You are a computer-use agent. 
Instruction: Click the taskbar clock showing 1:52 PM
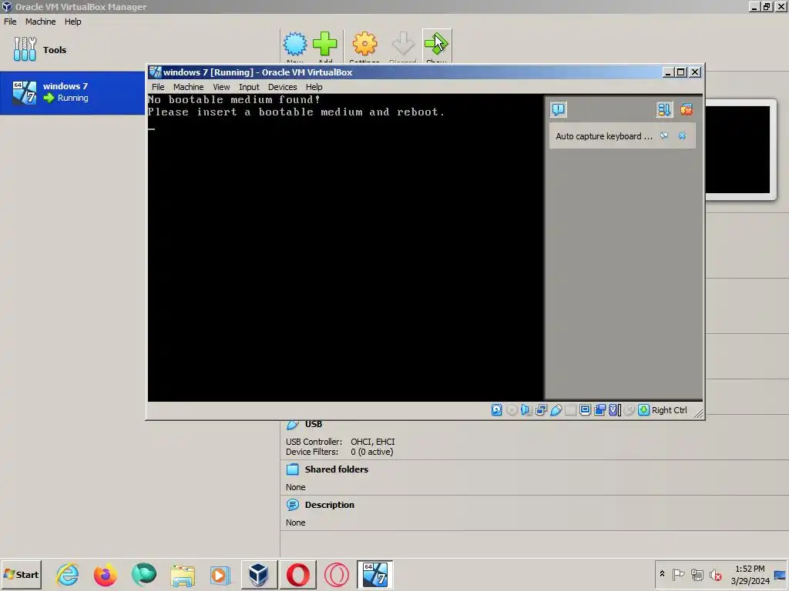coord(750,574)
